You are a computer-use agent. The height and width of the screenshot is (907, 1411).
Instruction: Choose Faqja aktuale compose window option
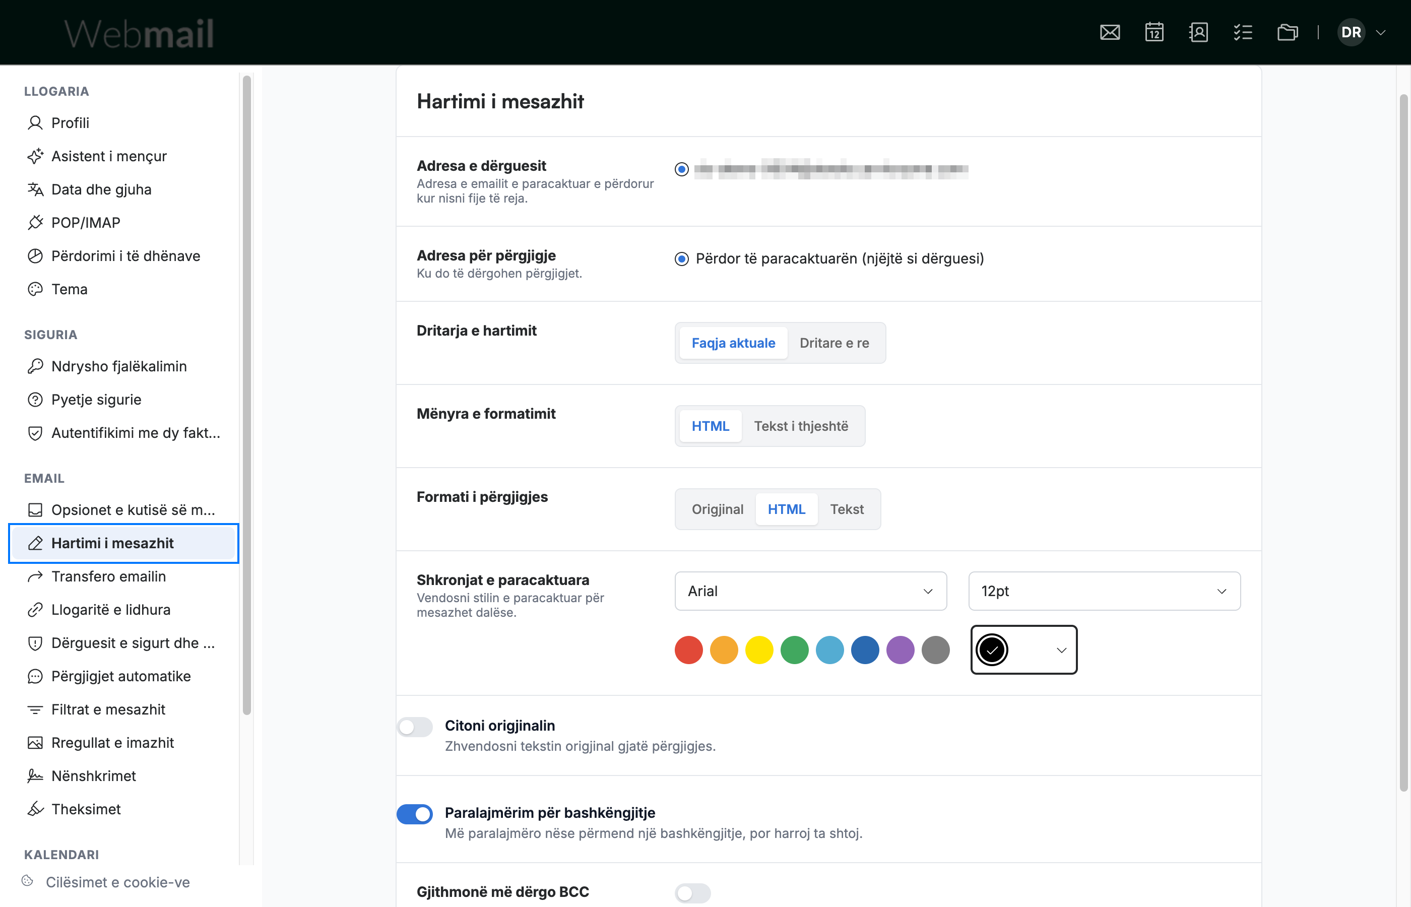[733, 343]
